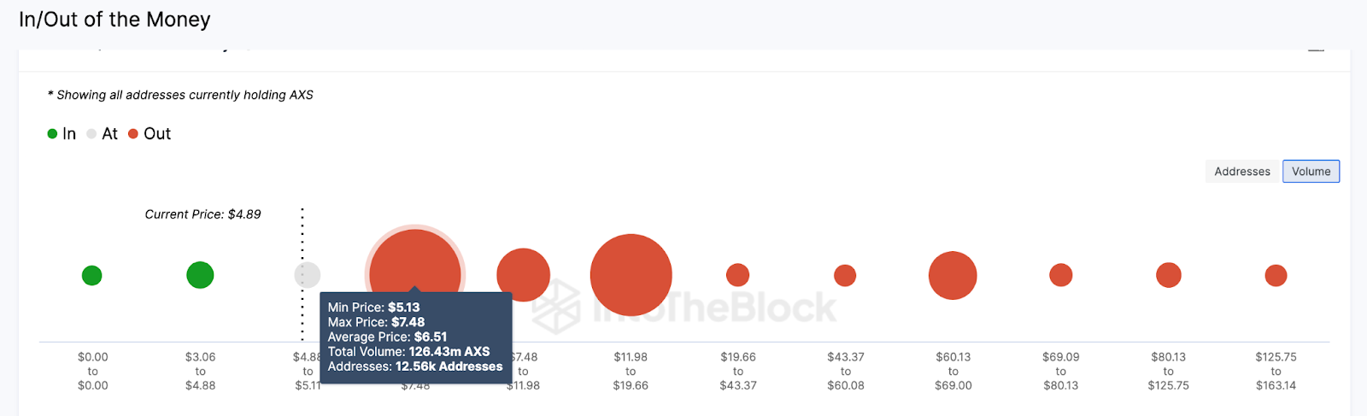Click the red bubble for $80.13 to $125.75
The width and height of the screenshot is (1367, 416).
(x=1168, y=275)
